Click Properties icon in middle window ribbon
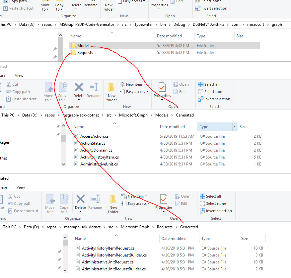291x278 pixels. pyautogui.click(x=162, y=87)
